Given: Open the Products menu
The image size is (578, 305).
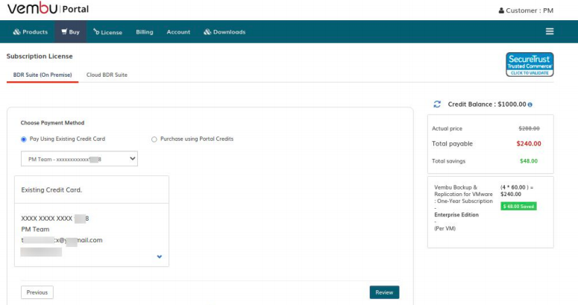Looking at the screenshot, I should pos(31,32).
